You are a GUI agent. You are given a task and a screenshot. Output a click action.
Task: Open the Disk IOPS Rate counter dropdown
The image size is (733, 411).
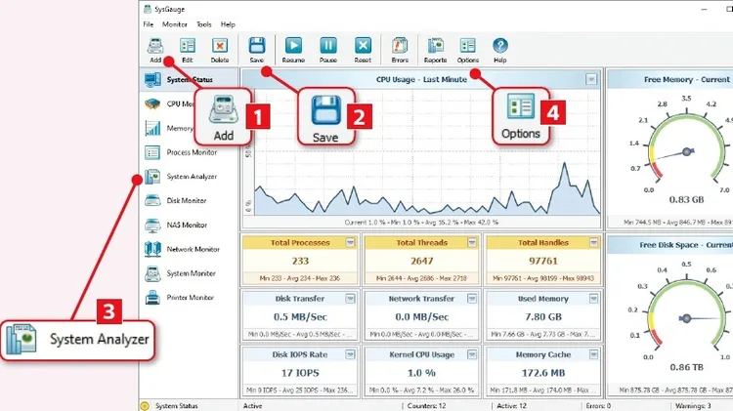pos(350,354)
